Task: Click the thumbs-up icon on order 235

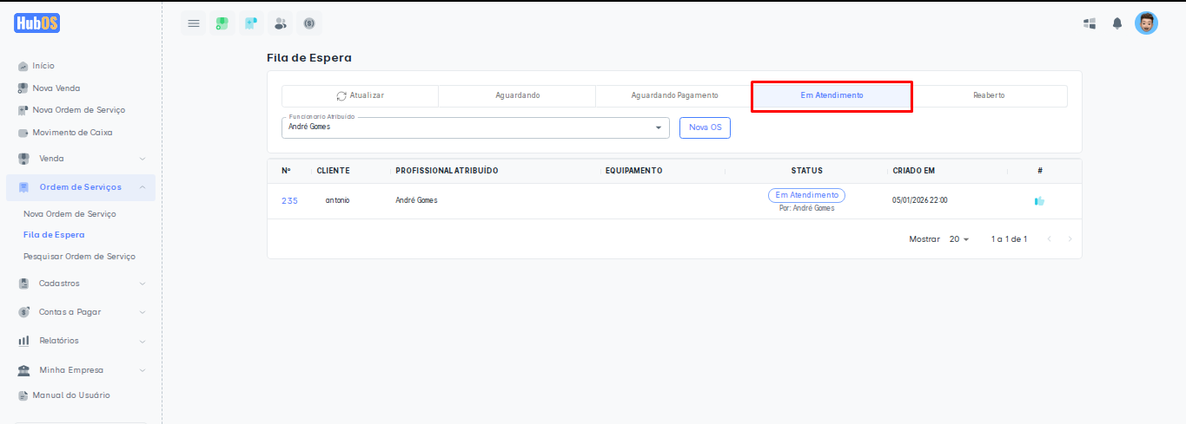Action: pyautogui.click(x=1039, y=201)
